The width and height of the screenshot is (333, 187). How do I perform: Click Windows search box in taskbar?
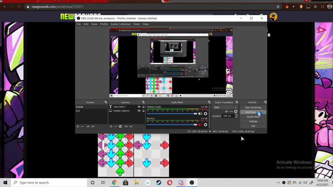pos(49,183)
